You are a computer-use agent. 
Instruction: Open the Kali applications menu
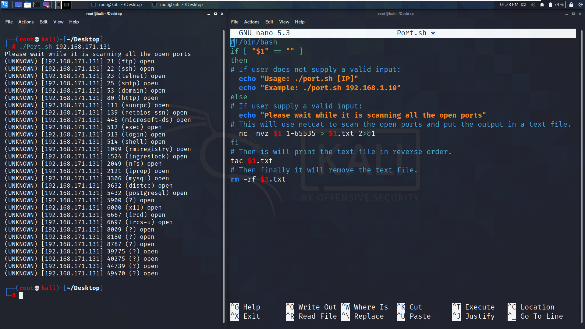point(5,5)
